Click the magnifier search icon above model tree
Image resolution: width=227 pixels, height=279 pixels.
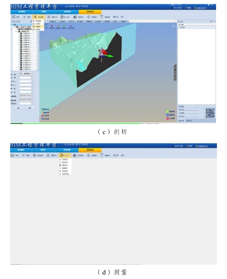[31, 21]
